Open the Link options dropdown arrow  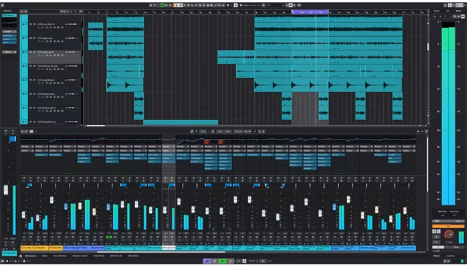209,131
